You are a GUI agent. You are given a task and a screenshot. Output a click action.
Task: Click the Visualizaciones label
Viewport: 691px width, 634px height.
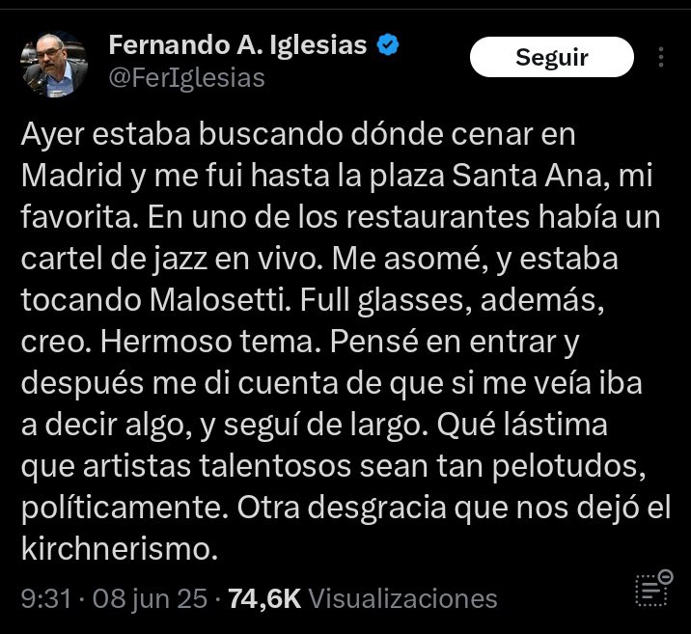(402, 598)
